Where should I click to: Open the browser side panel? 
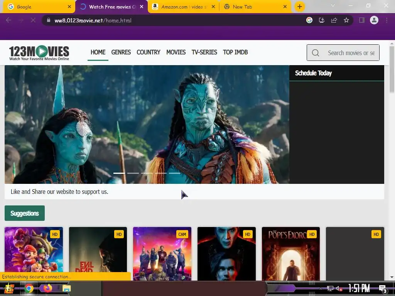click(x=362, y=20)
